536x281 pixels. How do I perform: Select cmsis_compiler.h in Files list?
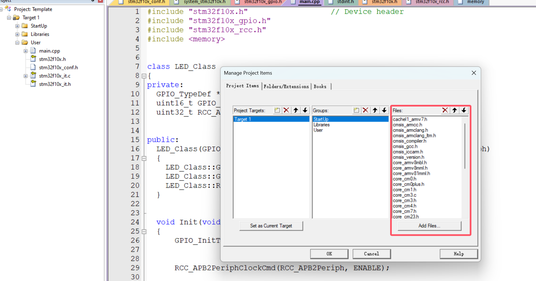[x=410, y=141]
